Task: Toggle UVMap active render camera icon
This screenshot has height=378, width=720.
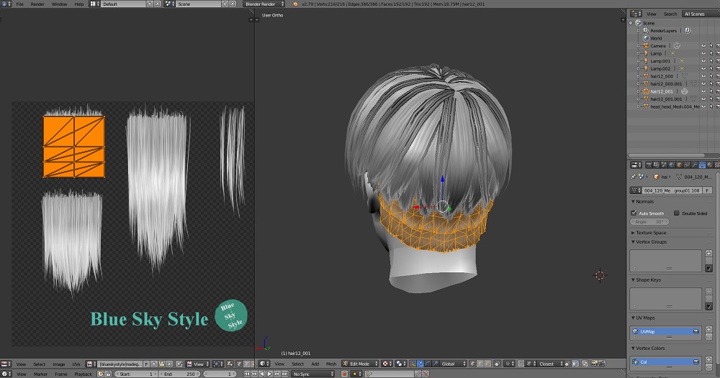Action: pos(696,331)
